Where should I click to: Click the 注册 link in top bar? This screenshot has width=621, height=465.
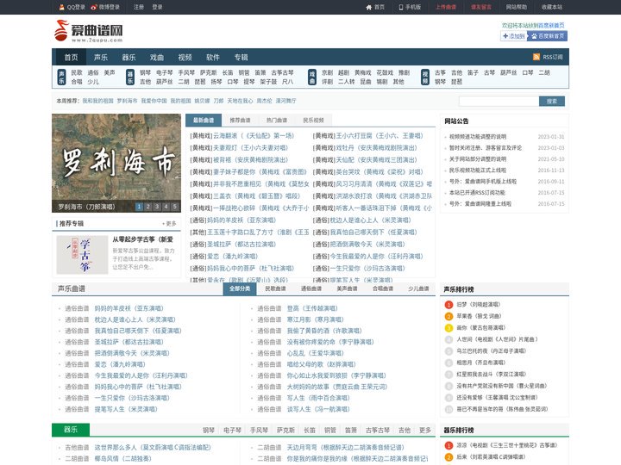139,7
